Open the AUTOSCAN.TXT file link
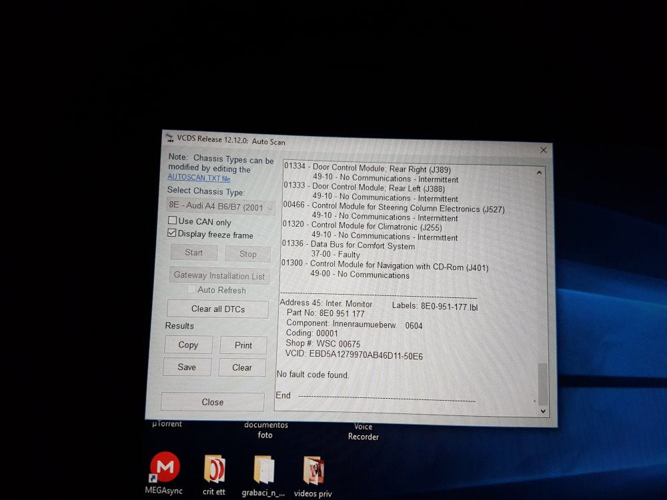667x500 pixels. 199,178
